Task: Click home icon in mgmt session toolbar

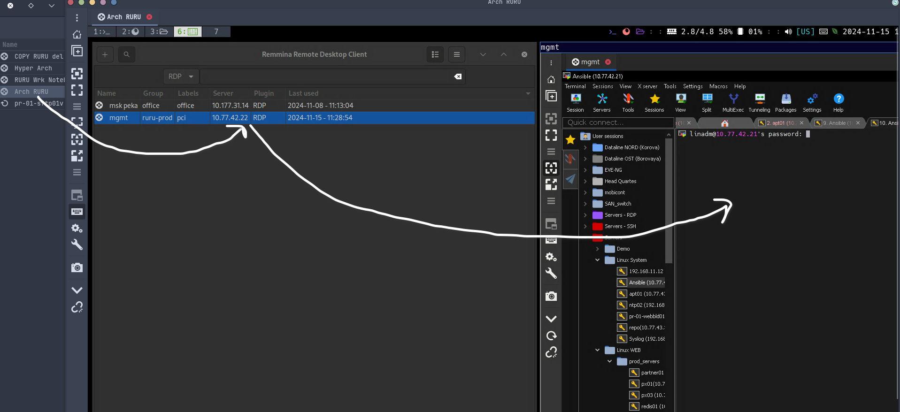Action: click(551, 79)
